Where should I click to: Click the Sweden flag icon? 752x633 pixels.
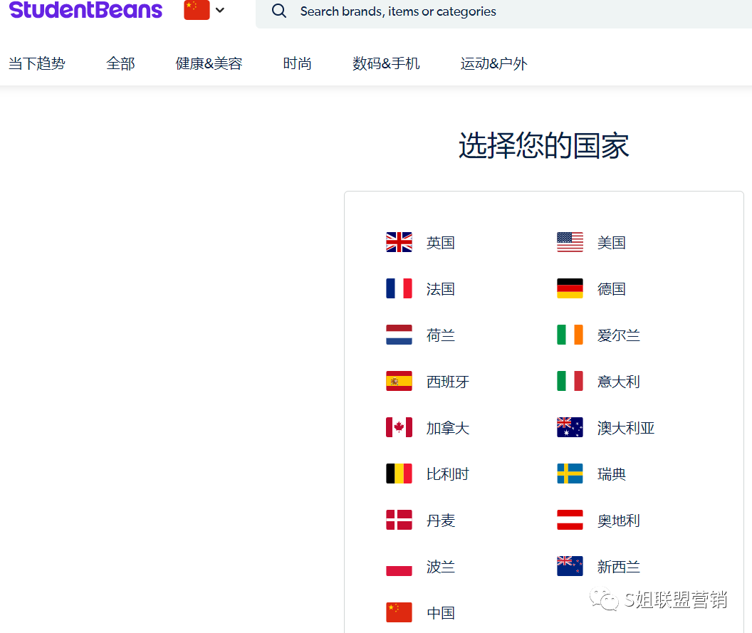tap(570, 474)
